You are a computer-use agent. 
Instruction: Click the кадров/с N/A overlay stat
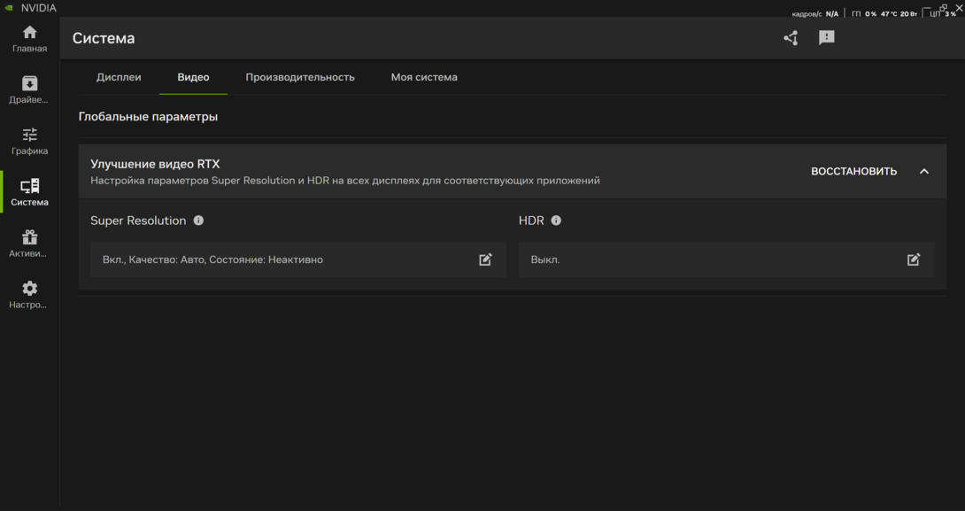point(814,13)
